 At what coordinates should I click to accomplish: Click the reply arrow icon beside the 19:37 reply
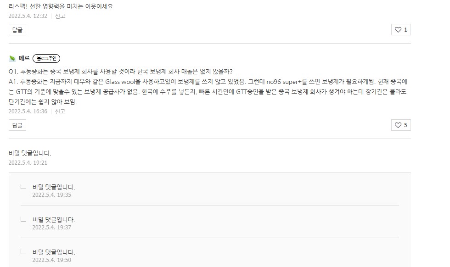coord(22,219)
